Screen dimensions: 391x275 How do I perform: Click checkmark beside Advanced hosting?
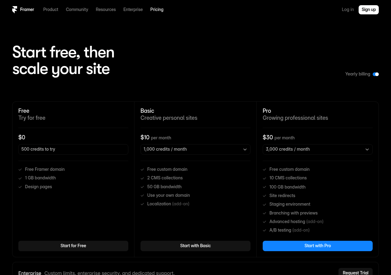pos(265,222)
